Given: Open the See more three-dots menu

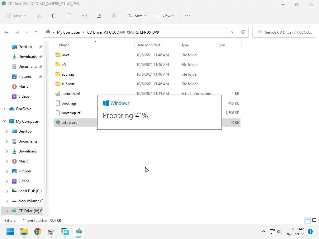Looking at the screenshot, I should coord(187,16).
